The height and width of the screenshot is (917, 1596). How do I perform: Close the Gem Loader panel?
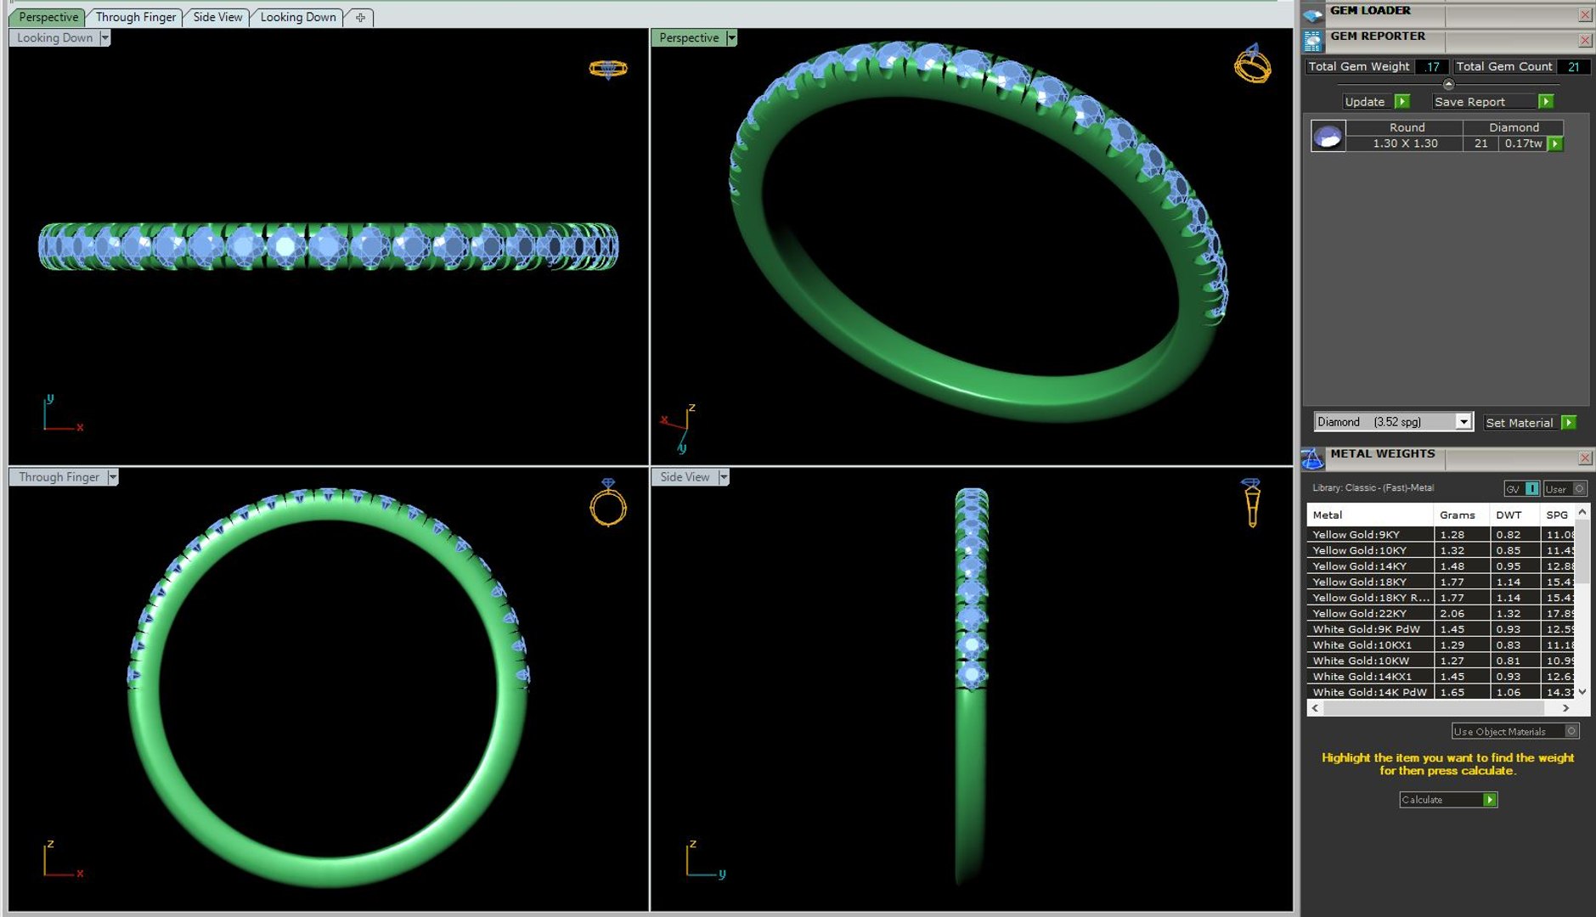pyautogui.click(x=1585, y=14)
